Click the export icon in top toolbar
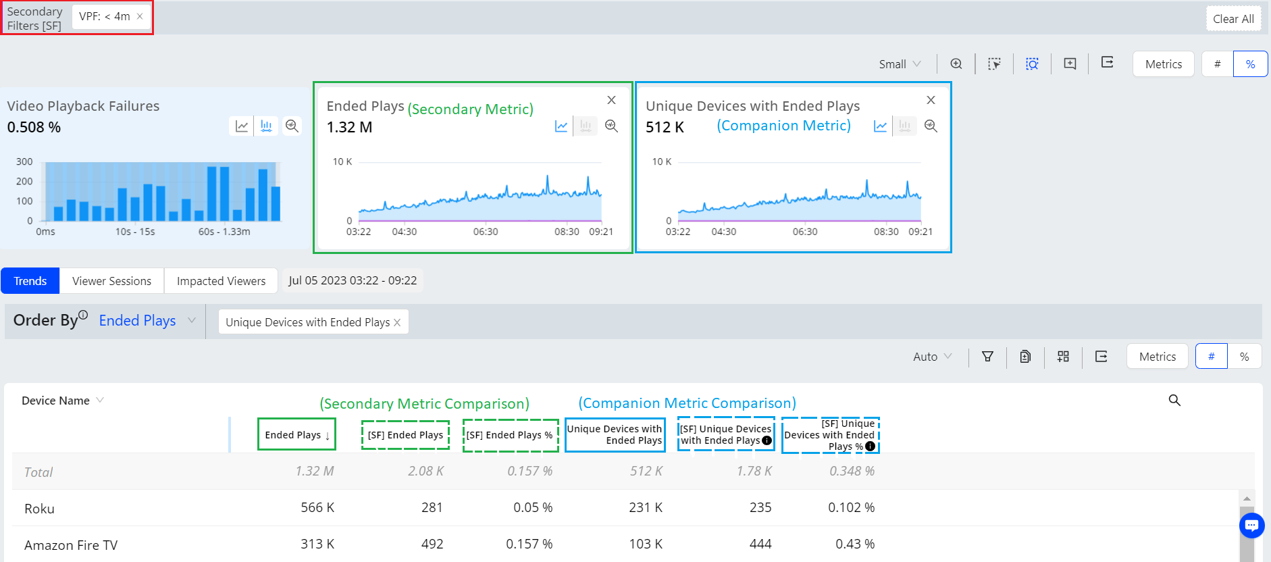Image resolution: width=1271 pixels, height=562 pixels. (1107, 63)
